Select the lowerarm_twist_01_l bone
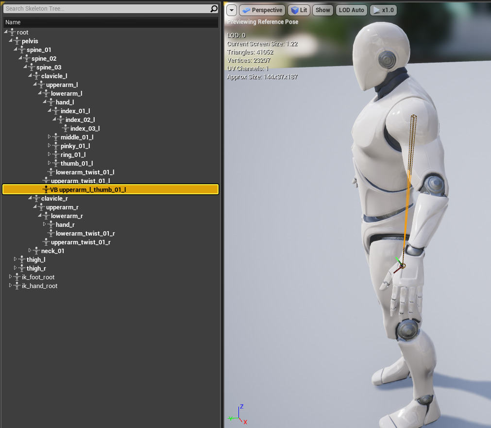The height and width of the screenshot is (428, 491). click(85, 172)
